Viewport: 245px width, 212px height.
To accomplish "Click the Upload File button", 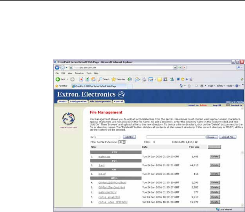I will pyautogui.click(x=229, y=137).
